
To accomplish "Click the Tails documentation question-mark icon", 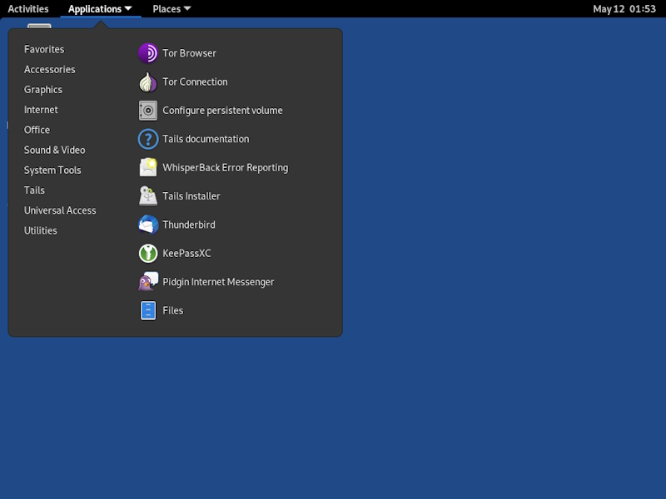I will 148,139.
